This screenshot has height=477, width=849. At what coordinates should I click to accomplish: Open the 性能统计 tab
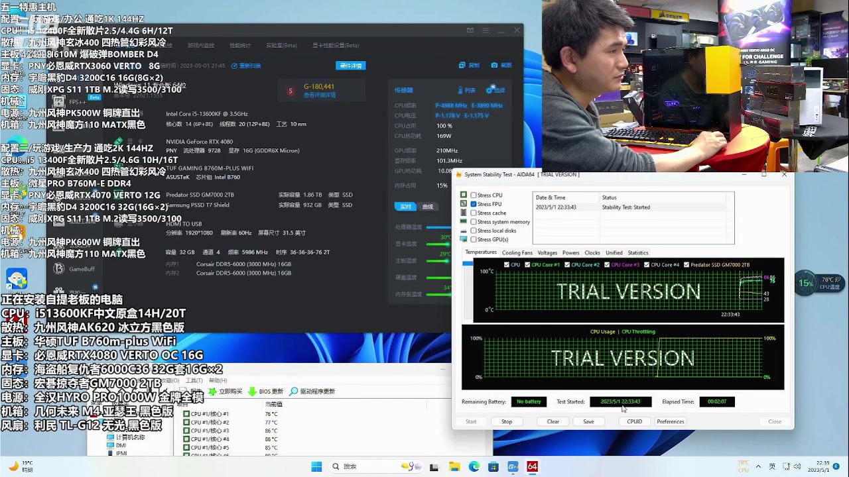click(240, 46)
